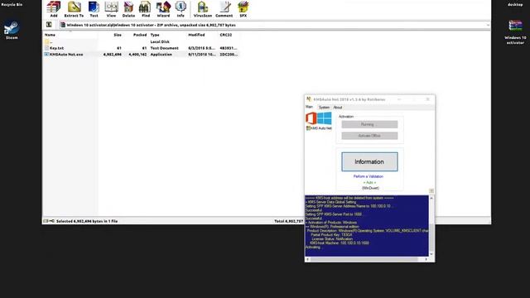Open the About tab in KMSAuto
Image resolution: width=530 pixels, height=298 pixels.
[x=338, y=108]
